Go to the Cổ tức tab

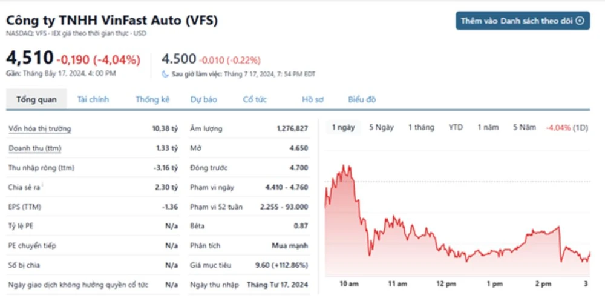(255, 99)
